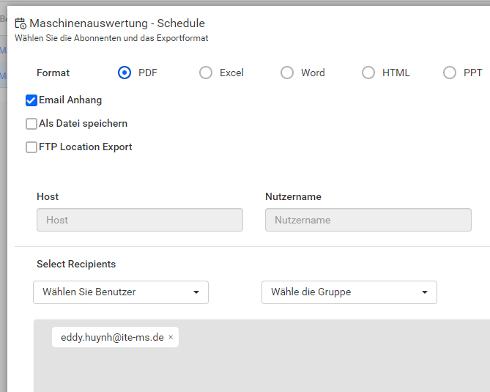Click the Select Recipients heading

pyautogui.click(x=76, y=265)
